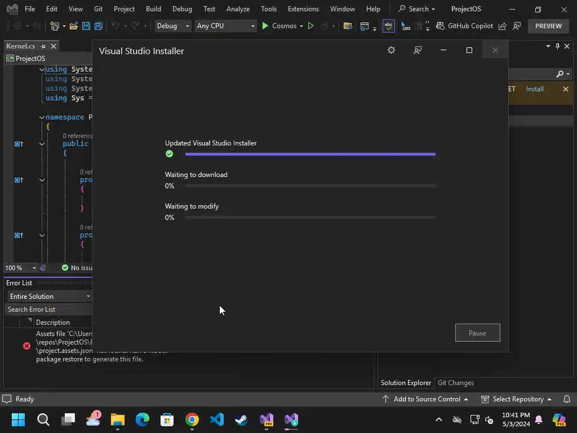Open the Debug menu
This screenshot has width=577, height=433.
click(182, 9)
